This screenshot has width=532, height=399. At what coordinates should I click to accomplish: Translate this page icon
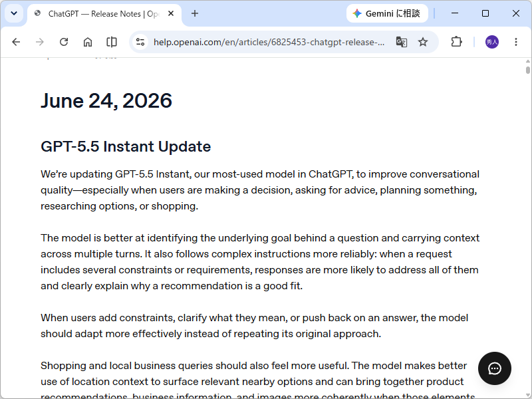pyautogui.click(x=402, y=42)
